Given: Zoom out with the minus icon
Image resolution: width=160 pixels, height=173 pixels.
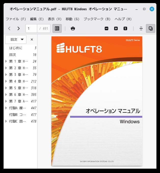Looking at the screenshot, I should 106,28.
